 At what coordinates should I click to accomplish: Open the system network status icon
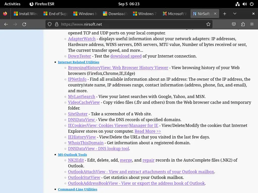point(237,4)
